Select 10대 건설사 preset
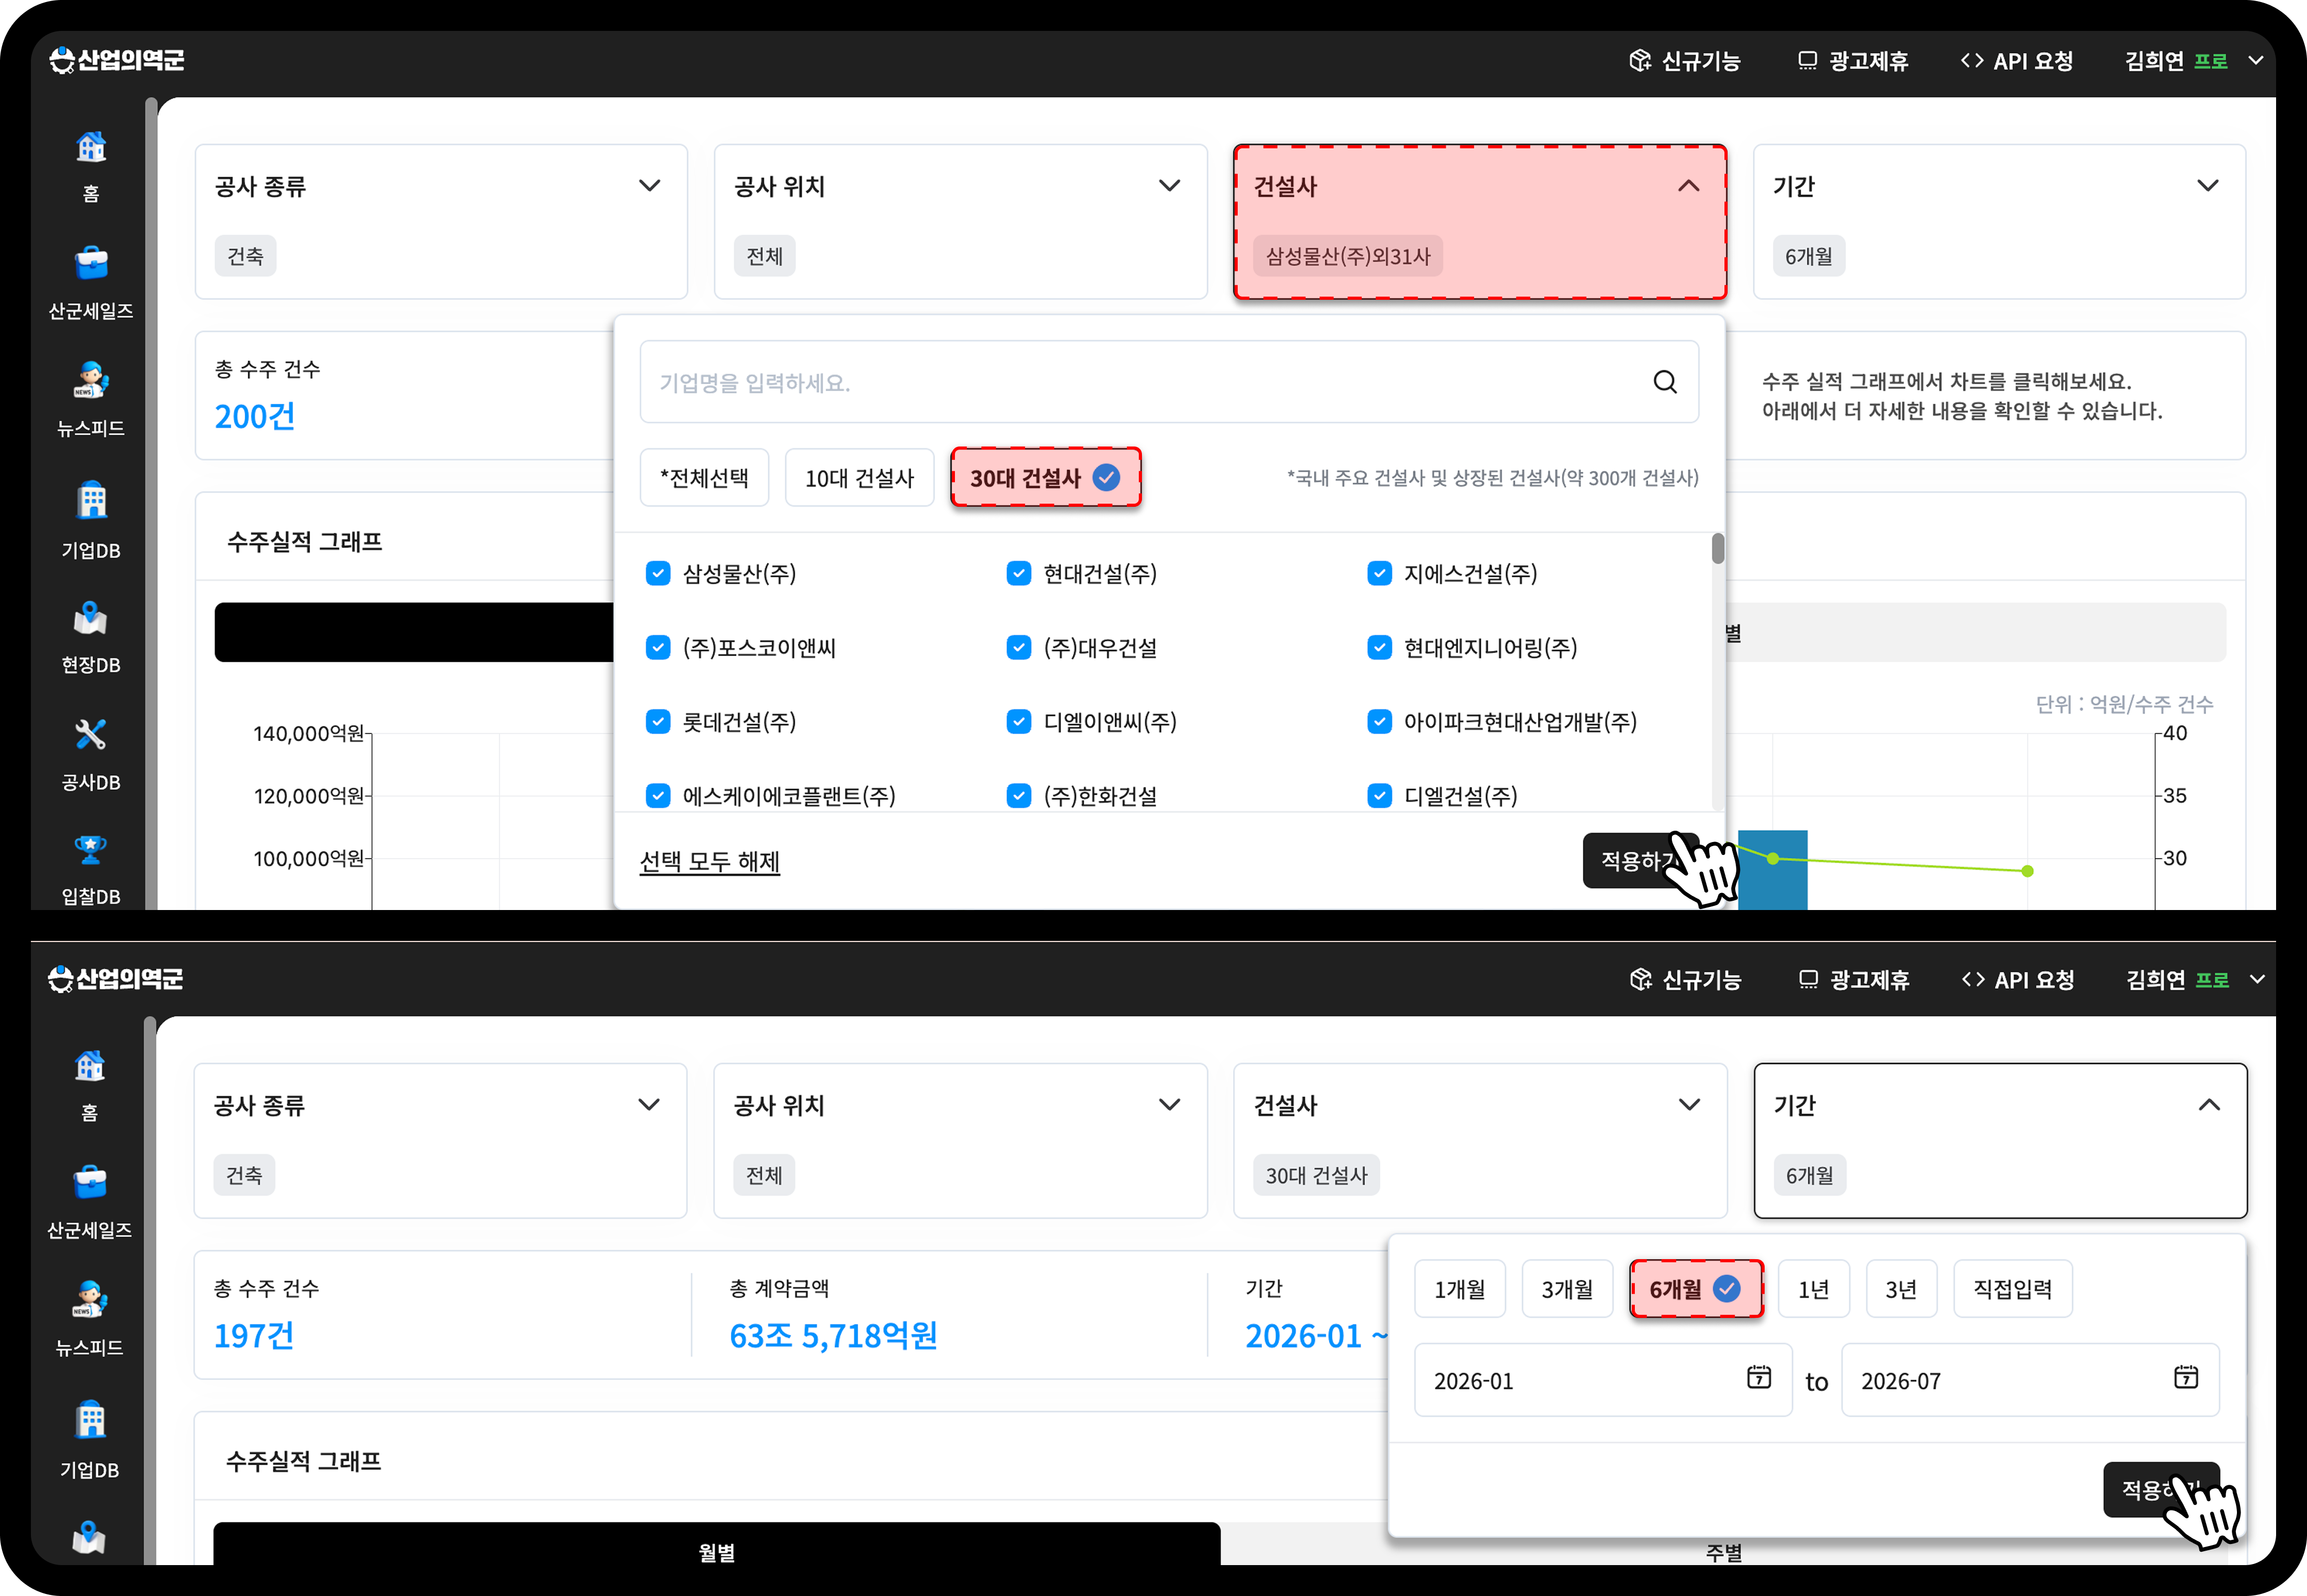The width and height of the screenshot is (2307, 1596). tap(860, 478)
